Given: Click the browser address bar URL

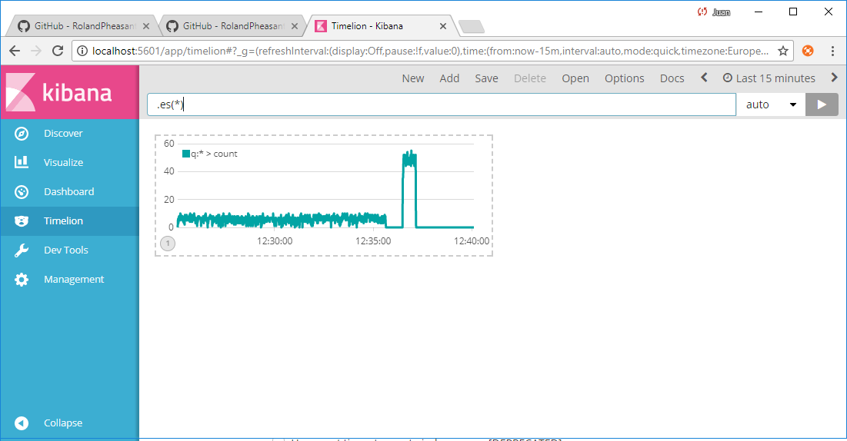Looking at the screenshot, I should pos(431,51).
